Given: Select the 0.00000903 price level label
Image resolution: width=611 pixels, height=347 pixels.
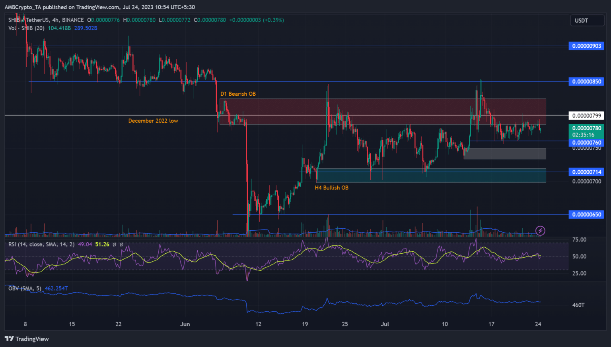Looking at the screenshot, I should 586,46.
